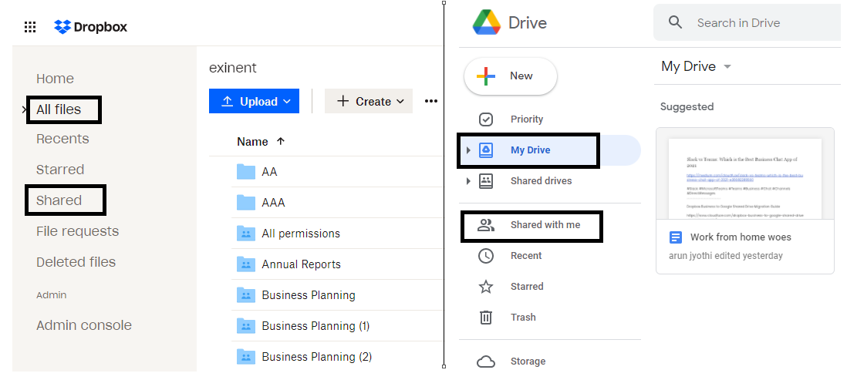The width and height of the screenshot is (847, 380).
Task: Click the AA folder icon
Action: point(246,172)
